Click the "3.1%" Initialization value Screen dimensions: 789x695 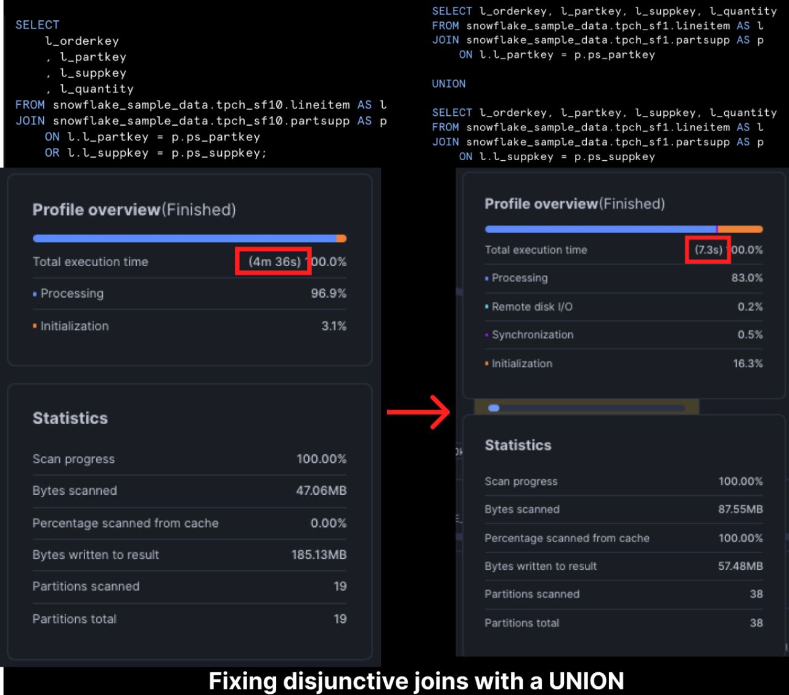[334, 326]
